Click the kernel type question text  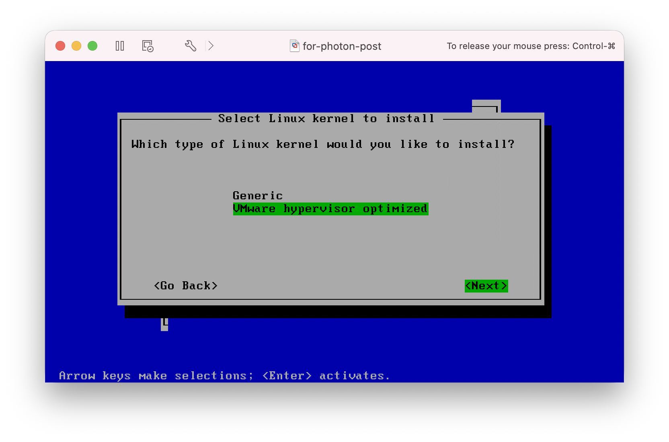tap(323, 144)
